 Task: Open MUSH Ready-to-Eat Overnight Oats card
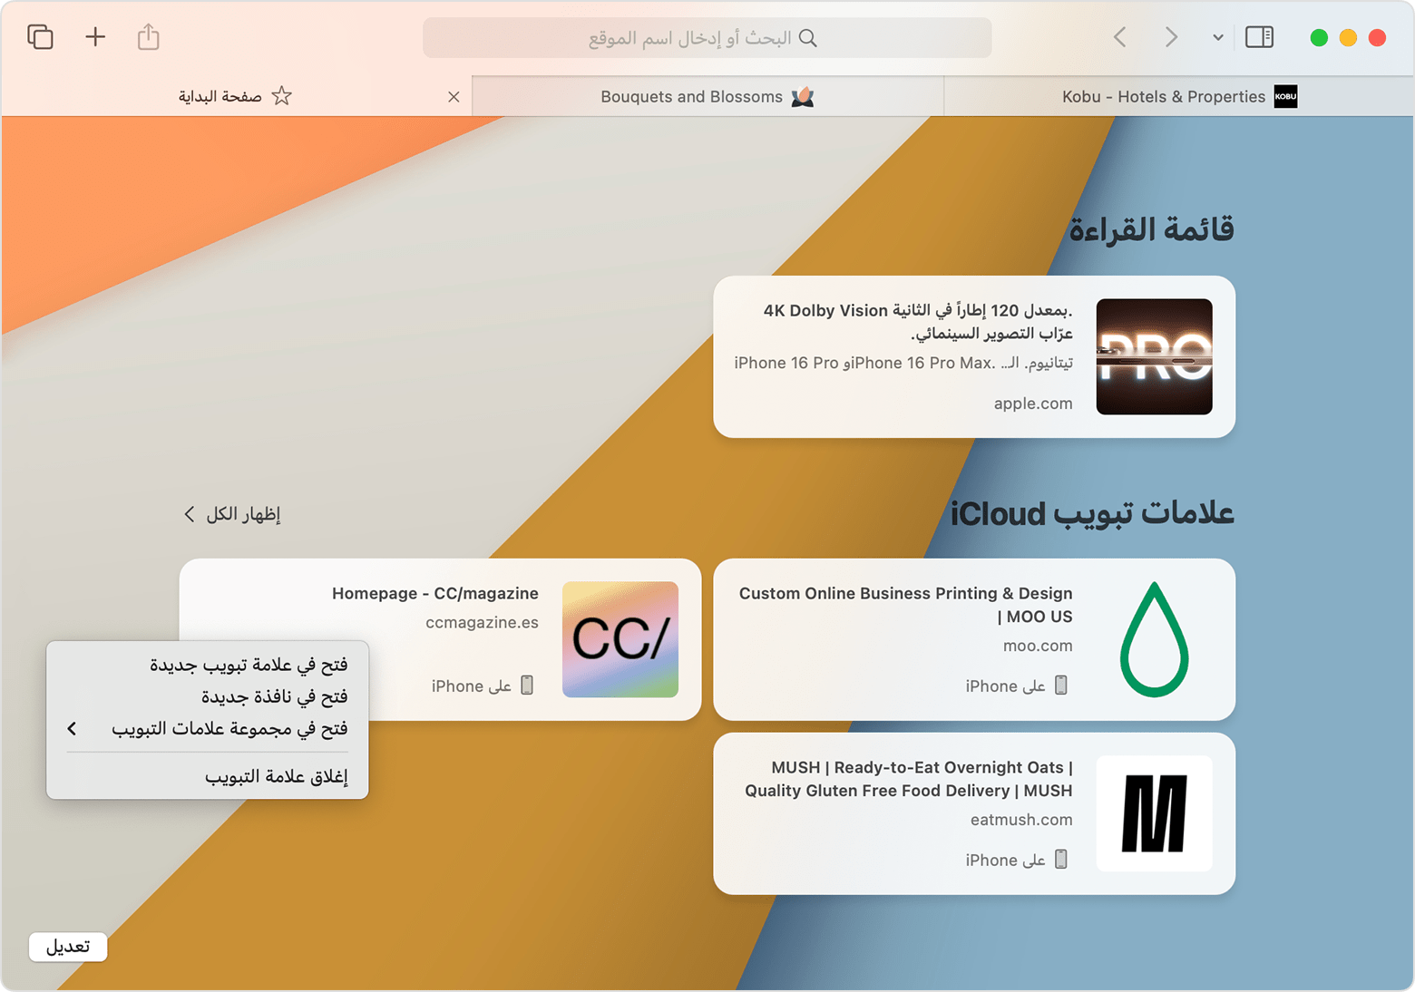[x=974, y=813]
